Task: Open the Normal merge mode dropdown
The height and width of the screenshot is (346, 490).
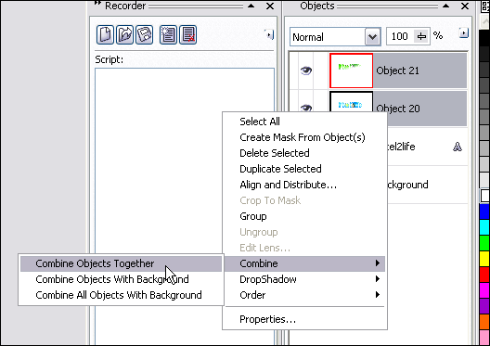Action: [372, 37]
